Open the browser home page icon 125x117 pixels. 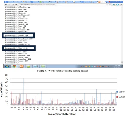(16, 4)
